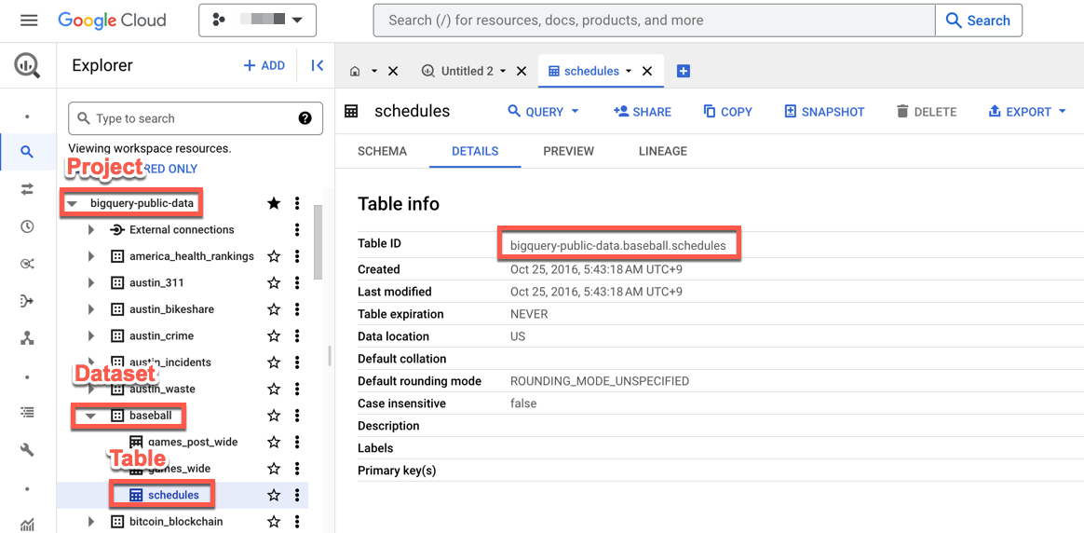Open more actions for bitcoin_blockchain
The width and height of the screenshot is (1084, 533).
click(x=297, y=521)
